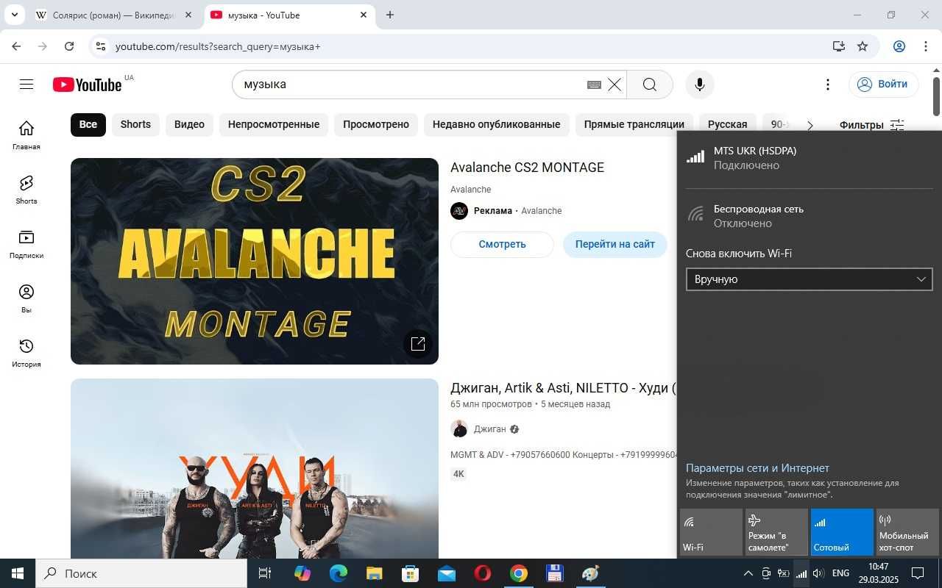This screenshot has width=942, height=588.
Task: Open the Windows Start menu
Action: pos(18,573)
